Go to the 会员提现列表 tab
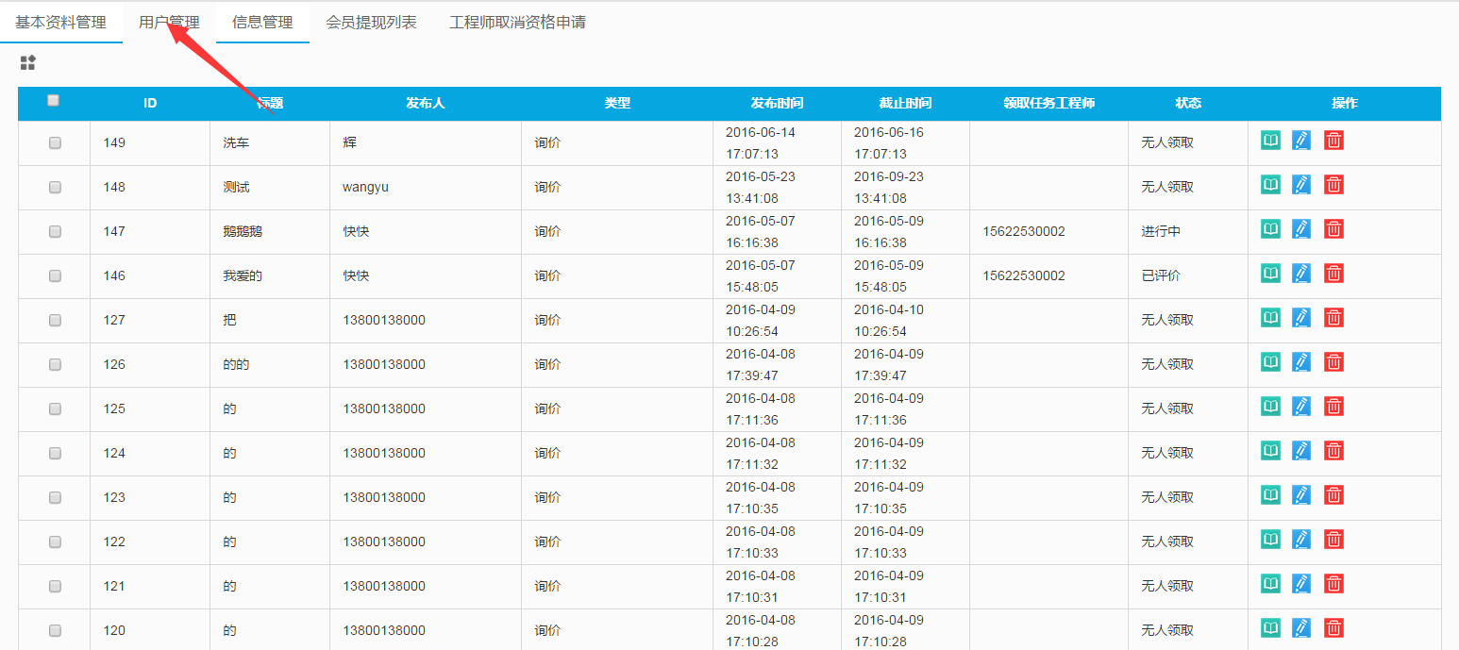The image size is (1459, 650). [x=371, y=23]
